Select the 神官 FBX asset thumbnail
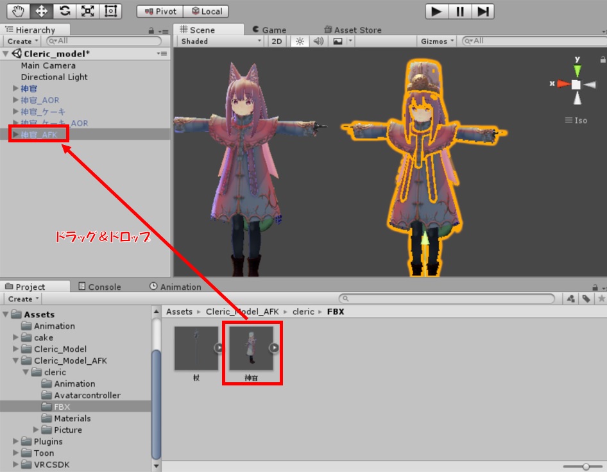This screenshot has height=472, width=607. coord(252,349)
